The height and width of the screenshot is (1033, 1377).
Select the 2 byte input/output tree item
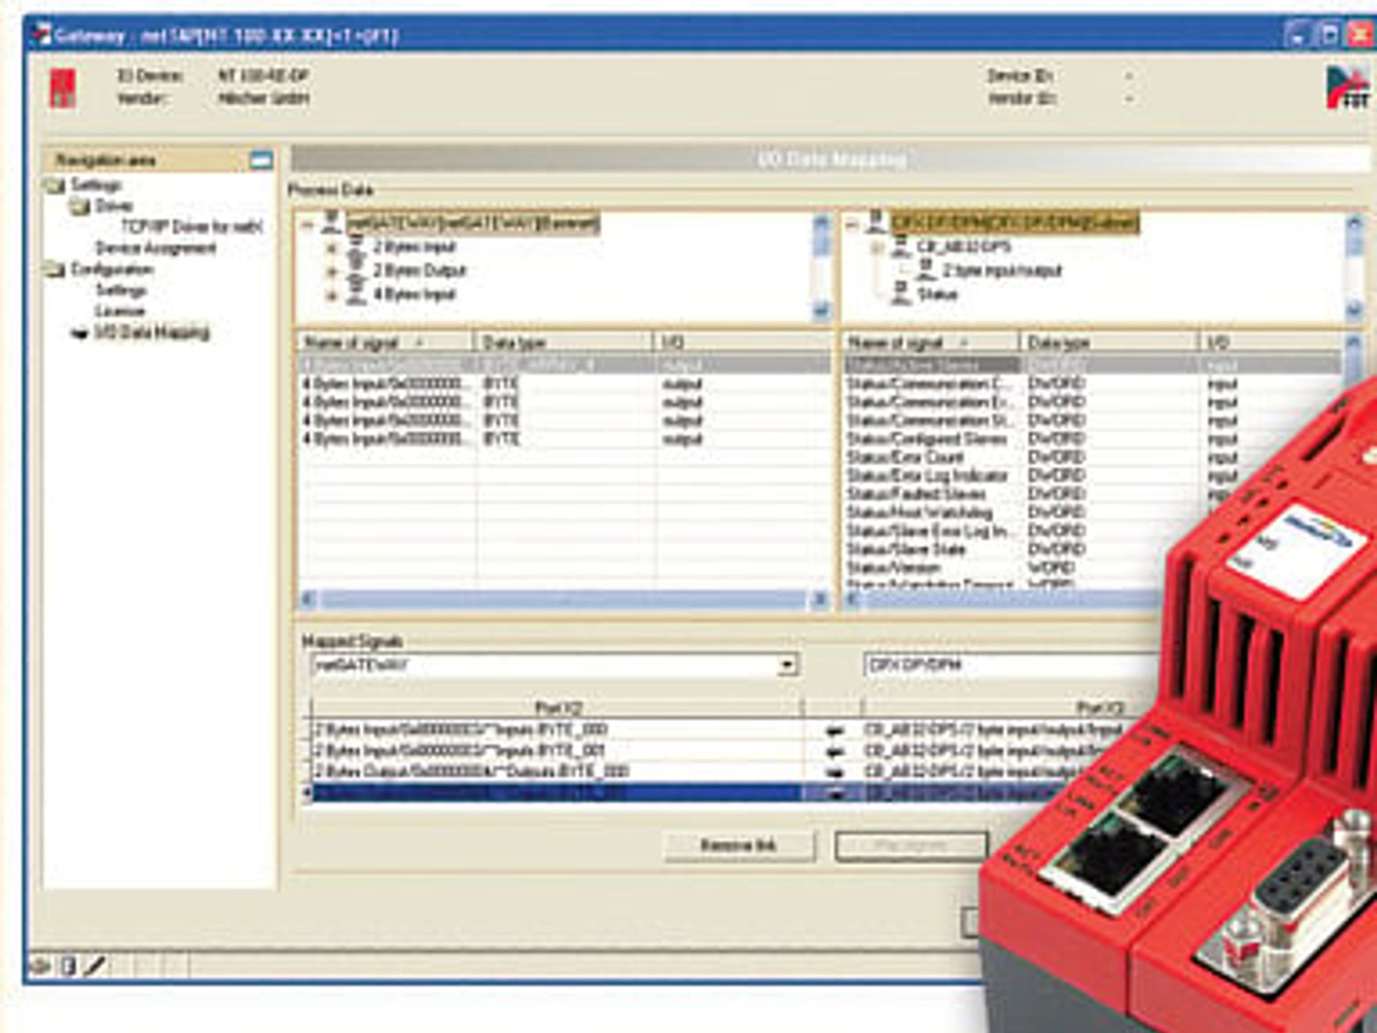(x=1002, y=271)
